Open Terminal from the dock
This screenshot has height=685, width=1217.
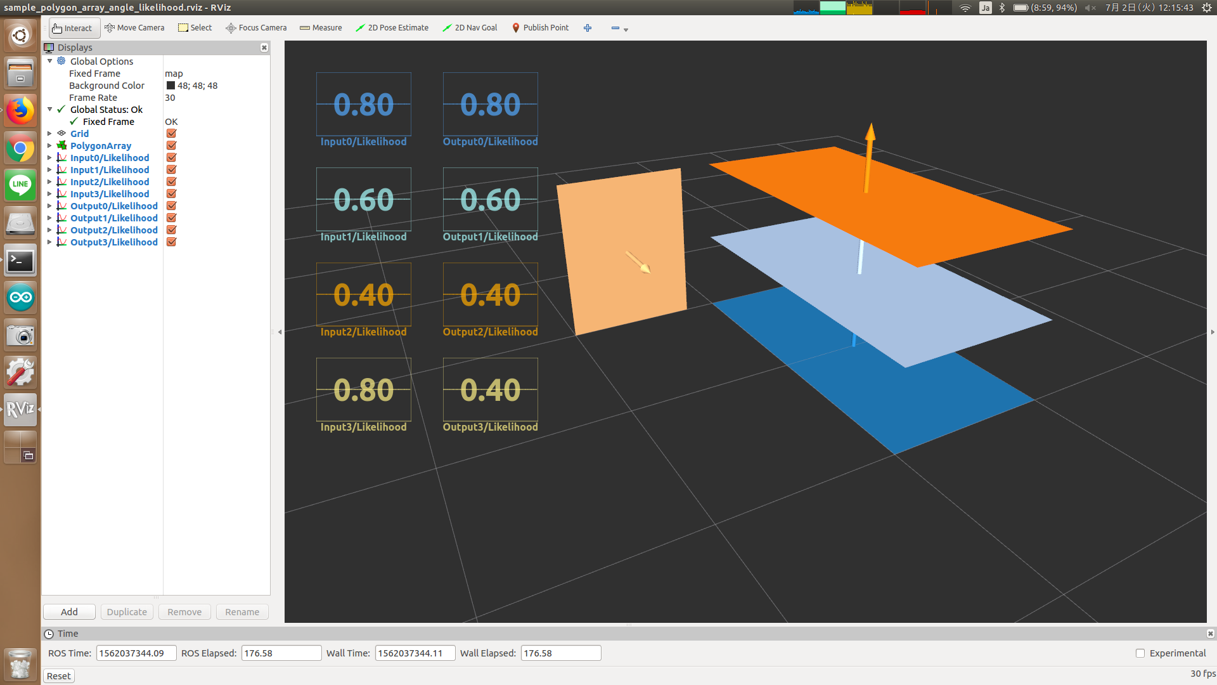point(20,261)
